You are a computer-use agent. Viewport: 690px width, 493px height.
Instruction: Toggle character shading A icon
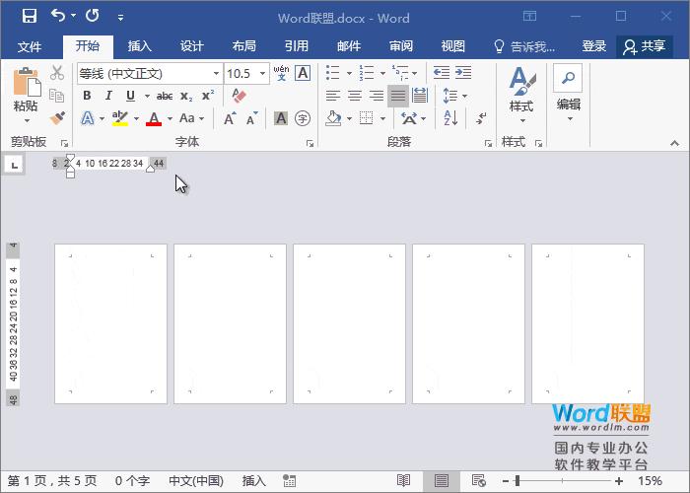click(x=281, y=118)
